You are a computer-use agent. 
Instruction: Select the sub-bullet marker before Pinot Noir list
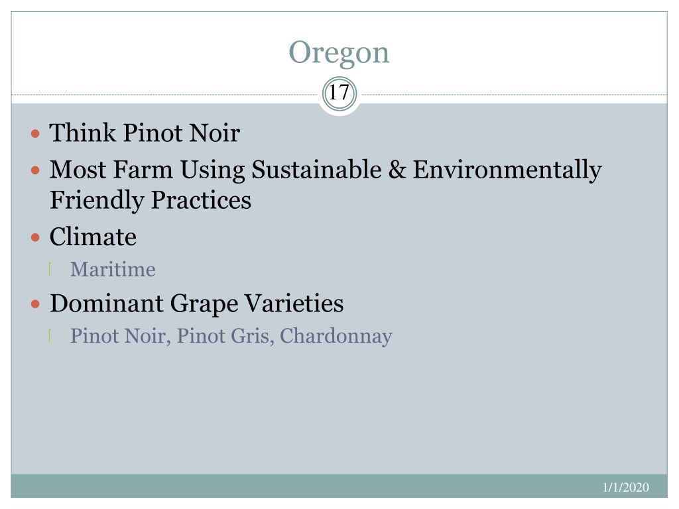coord(50,336)
